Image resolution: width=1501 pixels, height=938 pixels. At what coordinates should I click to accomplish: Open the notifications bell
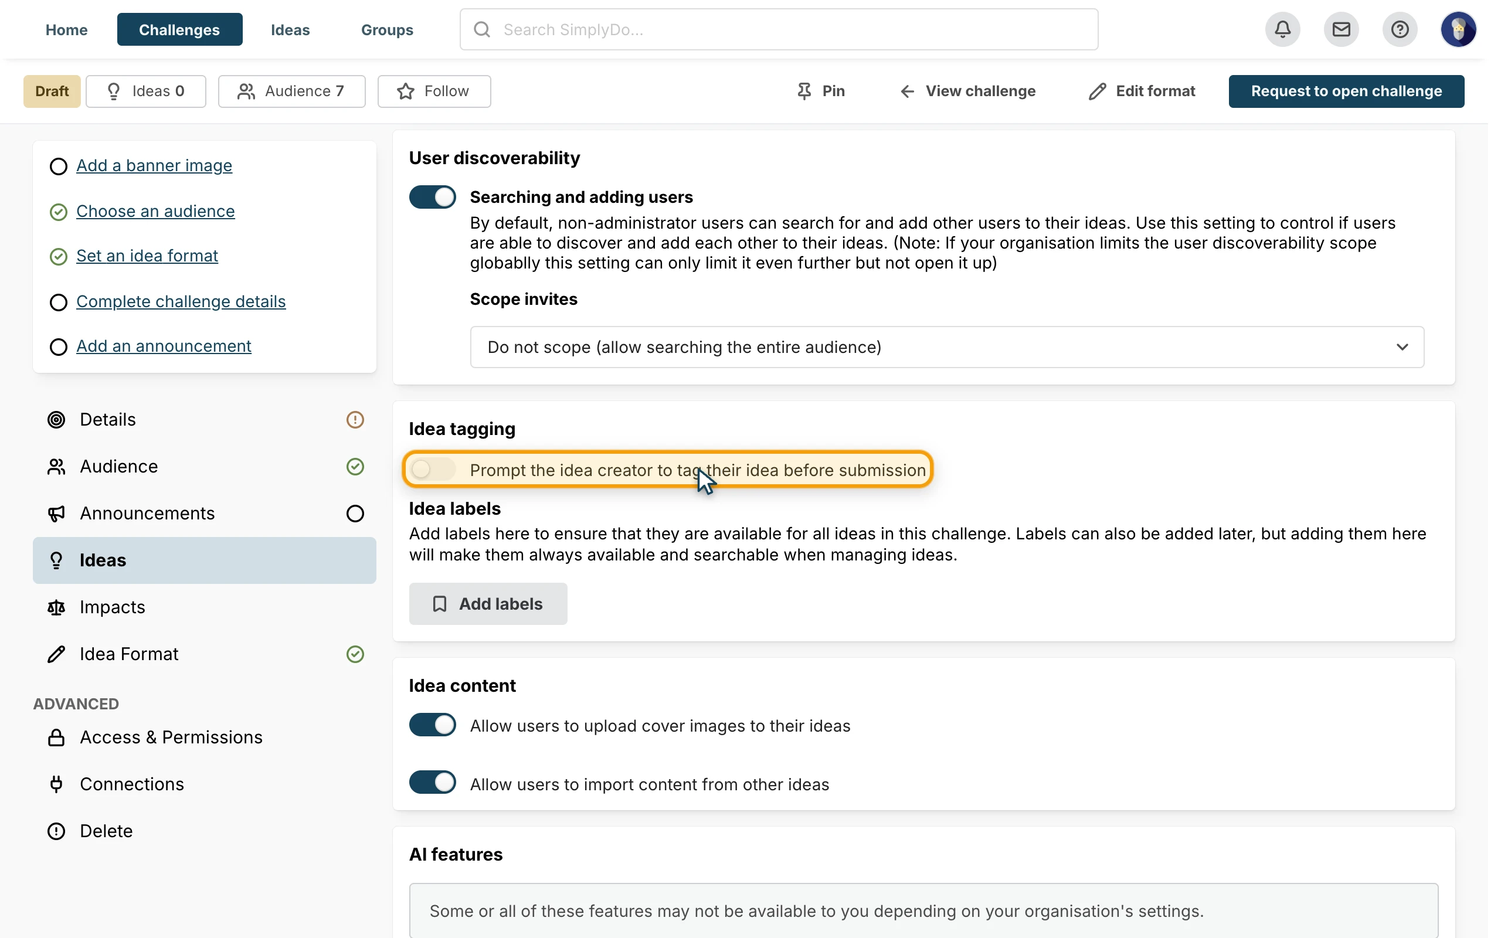[1282, 29]
